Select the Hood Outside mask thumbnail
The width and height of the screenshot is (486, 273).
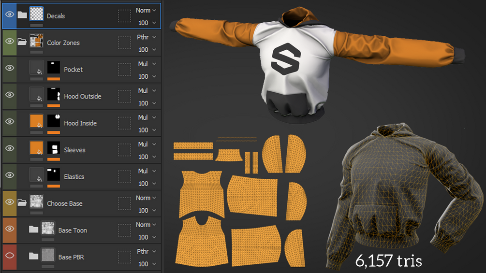pos(54,94)
